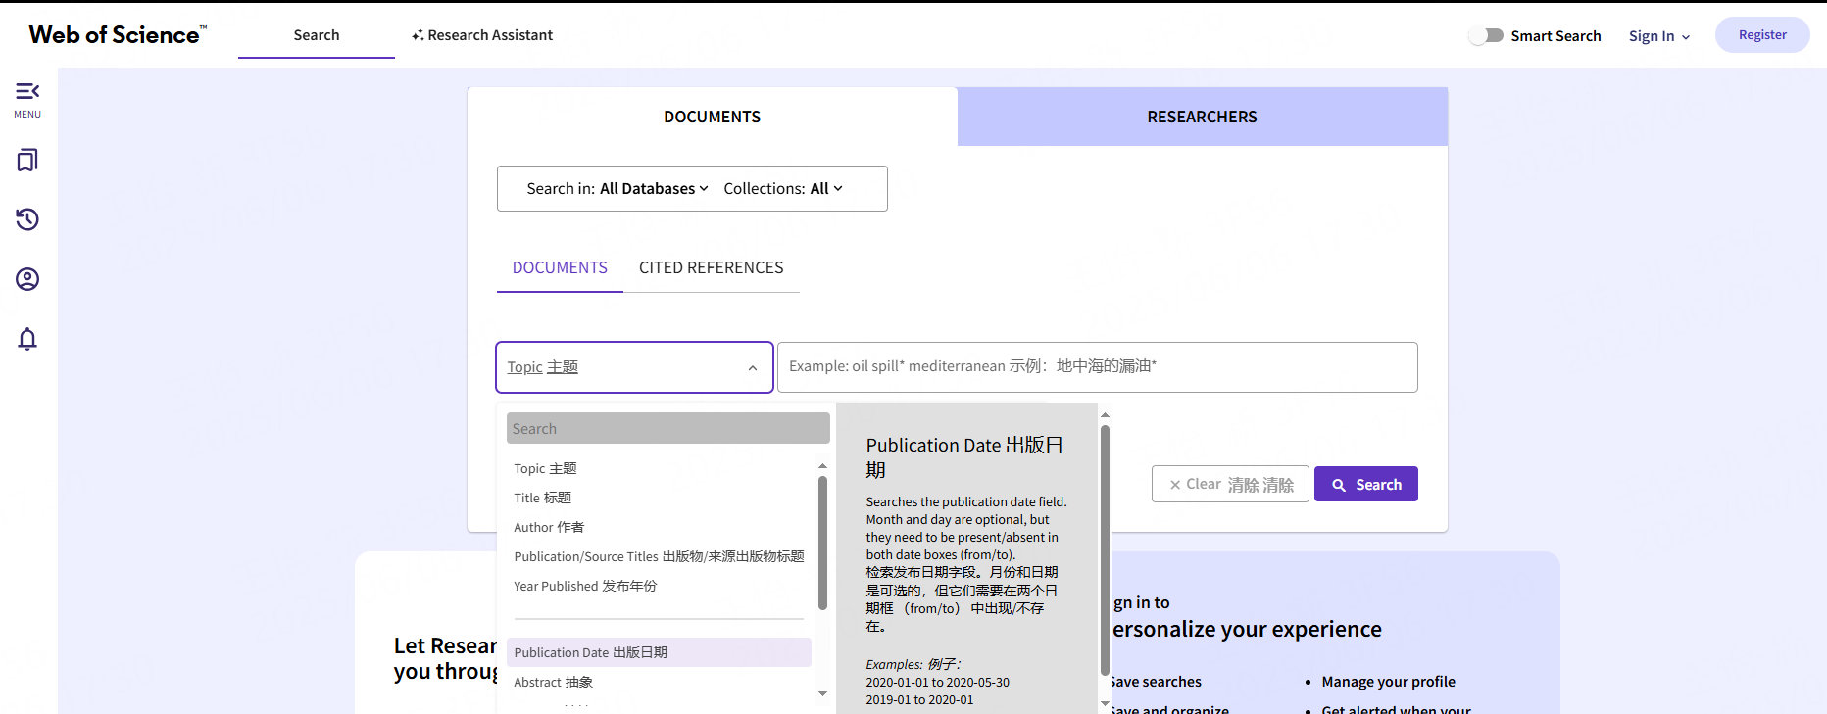Viewport: 1827px width, 714px height.
Task: Expand the Sign In dropdown
Action: click(x=1659, y=36)
